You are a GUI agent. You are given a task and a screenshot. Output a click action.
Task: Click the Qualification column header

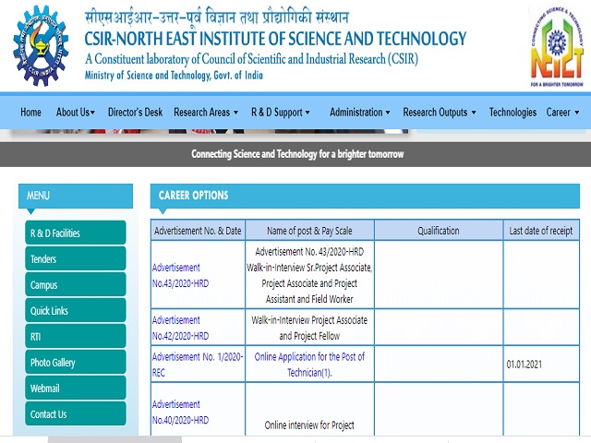[439, 230]
